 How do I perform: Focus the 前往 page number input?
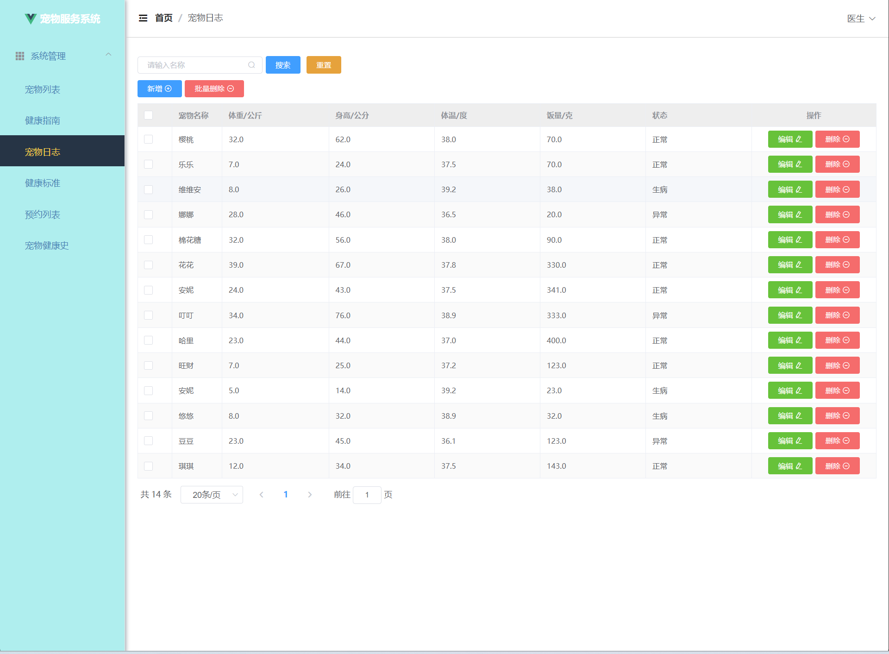click(367, 495)
